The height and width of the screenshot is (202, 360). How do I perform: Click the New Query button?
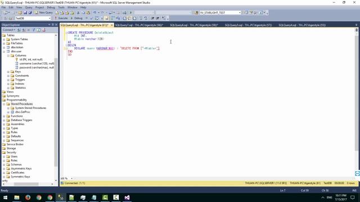[x=44, y=12]
